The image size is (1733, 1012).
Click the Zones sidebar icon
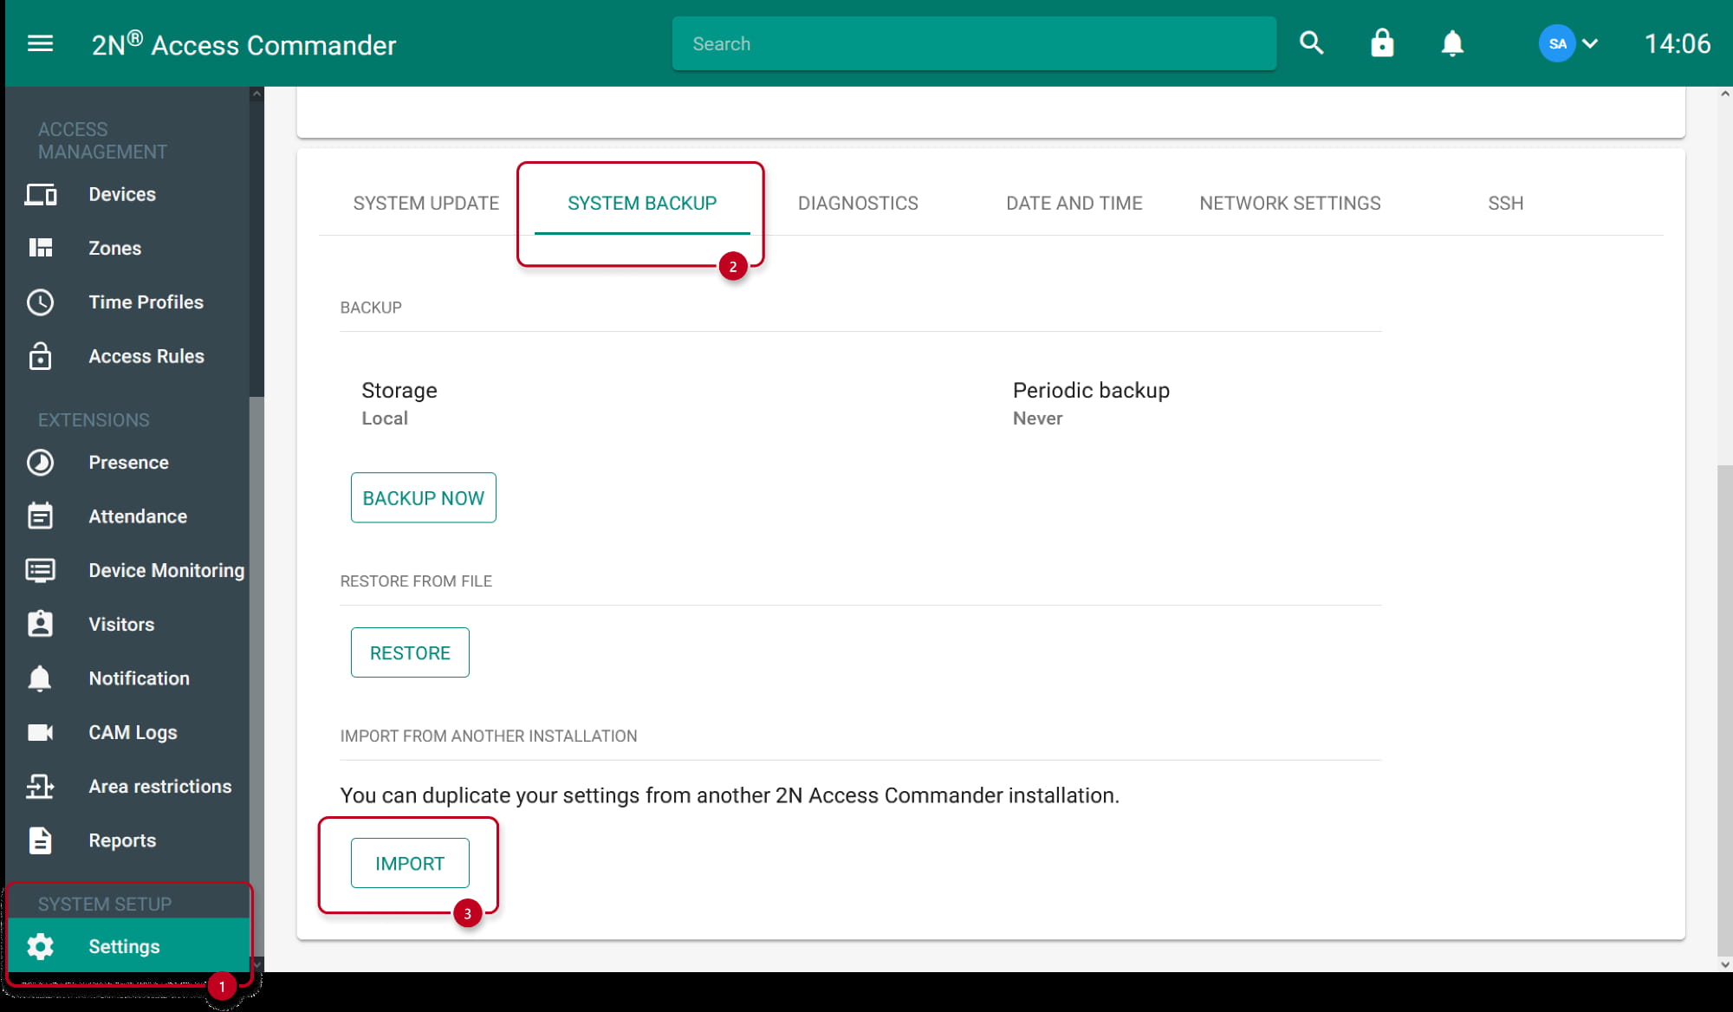[x=40, y=248]
